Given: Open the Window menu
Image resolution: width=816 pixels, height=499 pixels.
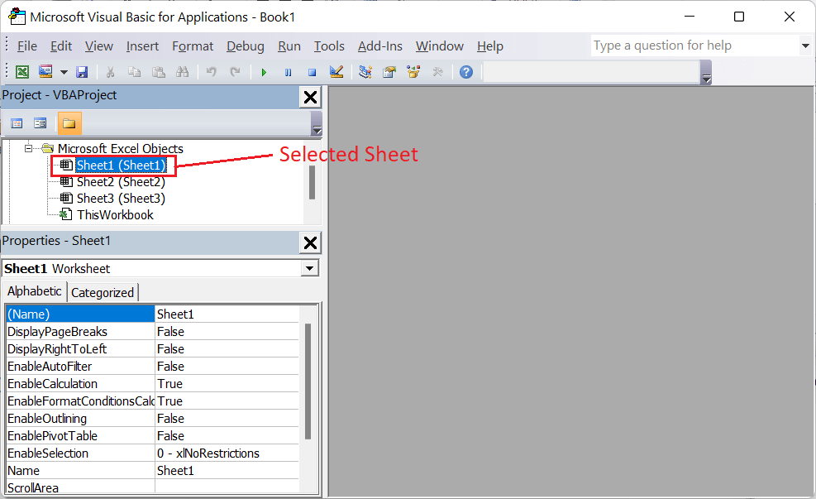Looking at the screenshot, I should click(x=439, y=46).
